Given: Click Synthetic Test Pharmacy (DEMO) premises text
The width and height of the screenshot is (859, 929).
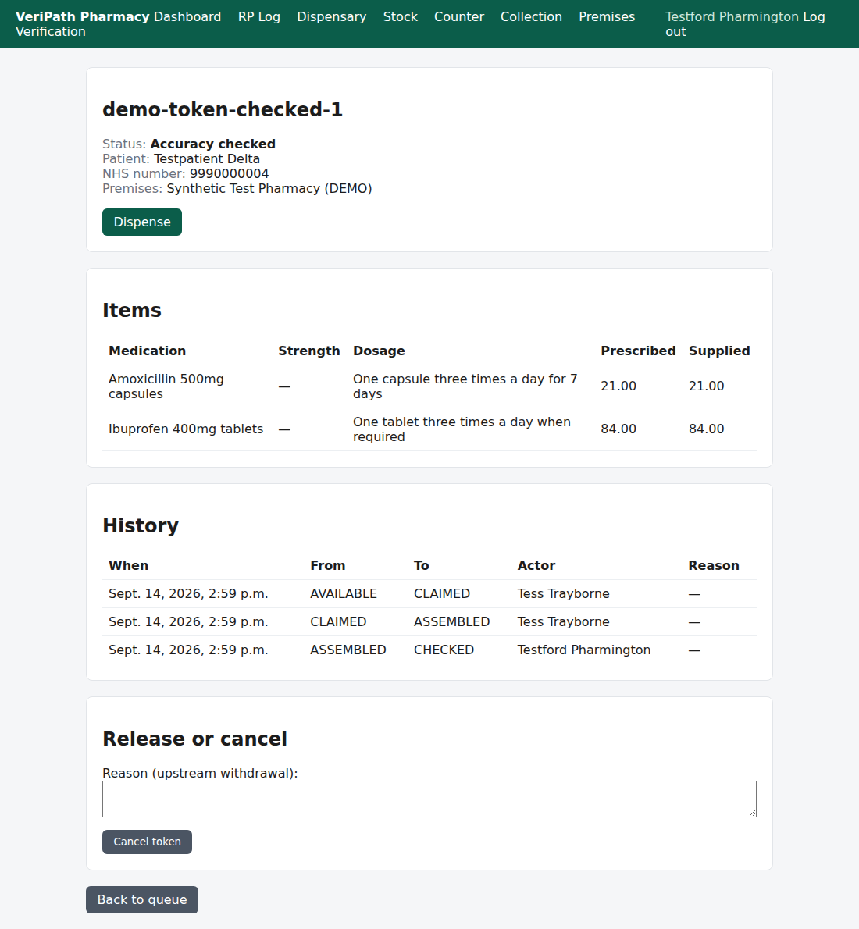Looking at the screenshot, I should click(269, 188).
